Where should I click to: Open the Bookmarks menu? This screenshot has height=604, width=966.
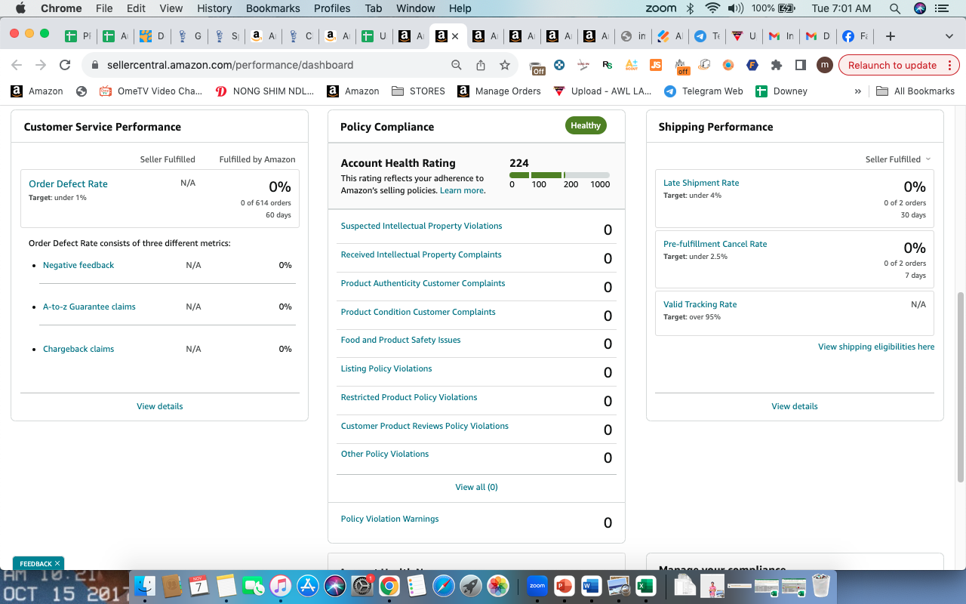click(x=273, y=8)
